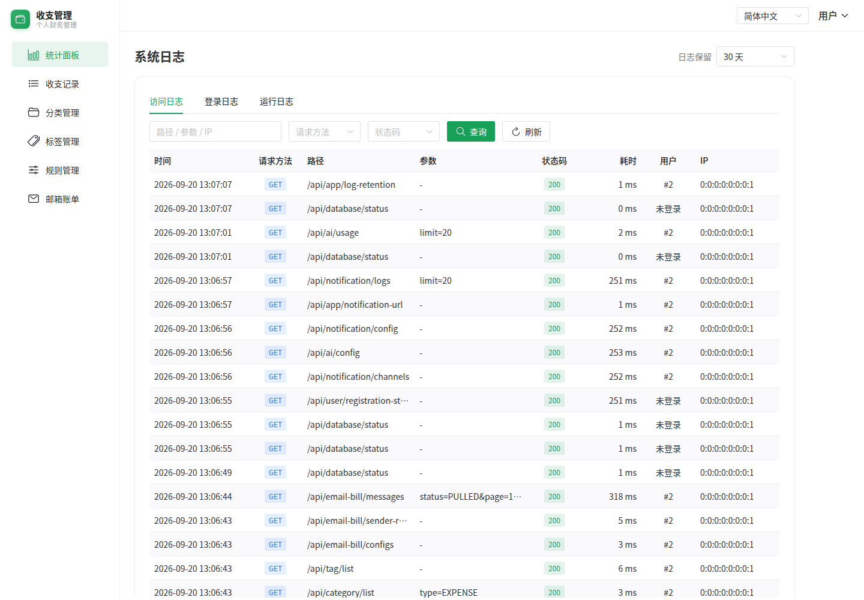
Task: Click the 318 ms duration value
Action: pos(623,497)
